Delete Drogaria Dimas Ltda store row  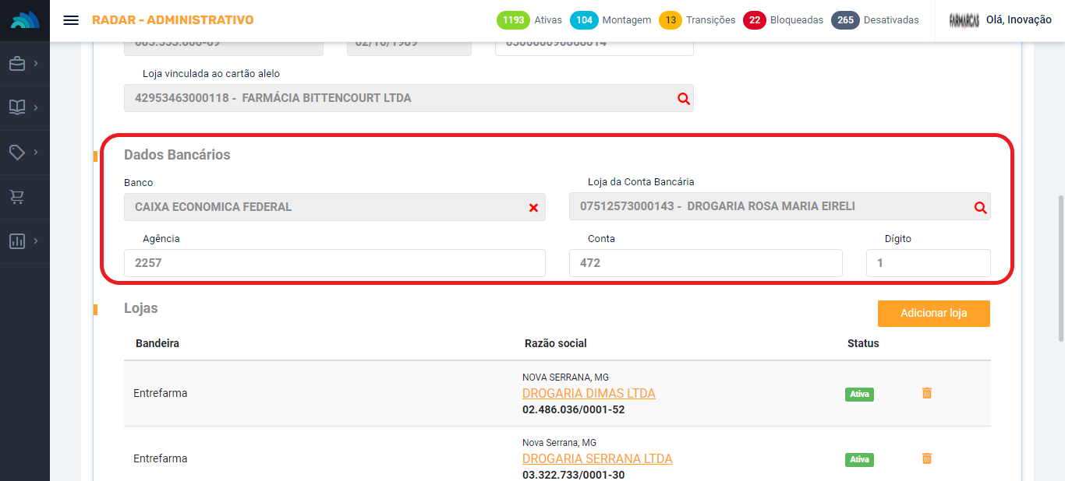coord(927,393)
